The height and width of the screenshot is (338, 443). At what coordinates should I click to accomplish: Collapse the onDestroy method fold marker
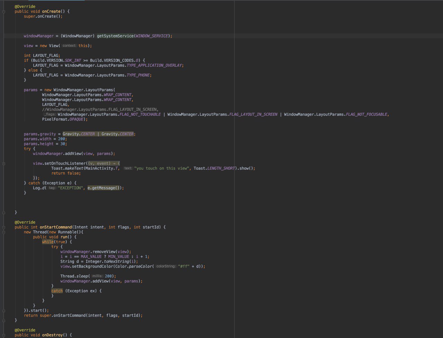pos(3,335)
